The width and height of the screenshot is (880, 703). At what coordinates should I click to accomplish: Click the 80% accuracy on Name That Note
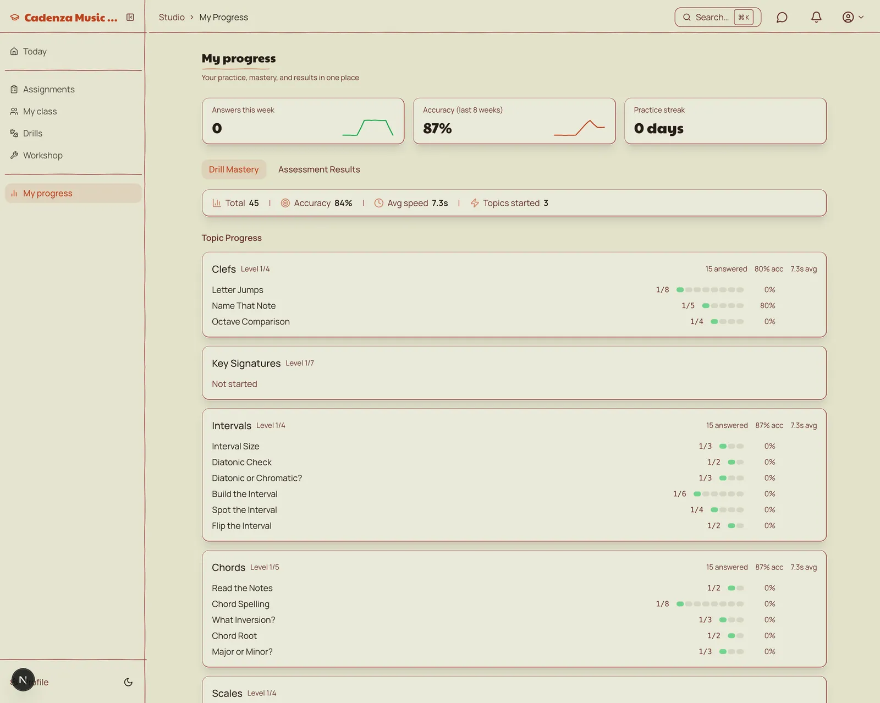[767, 306]
